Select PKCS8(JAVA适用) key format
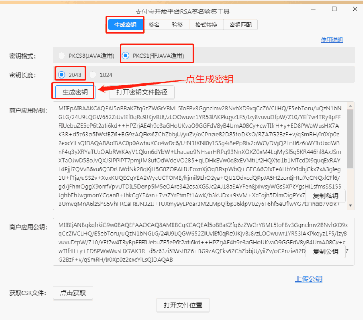 pyautogui.click(x=86, y=56)
